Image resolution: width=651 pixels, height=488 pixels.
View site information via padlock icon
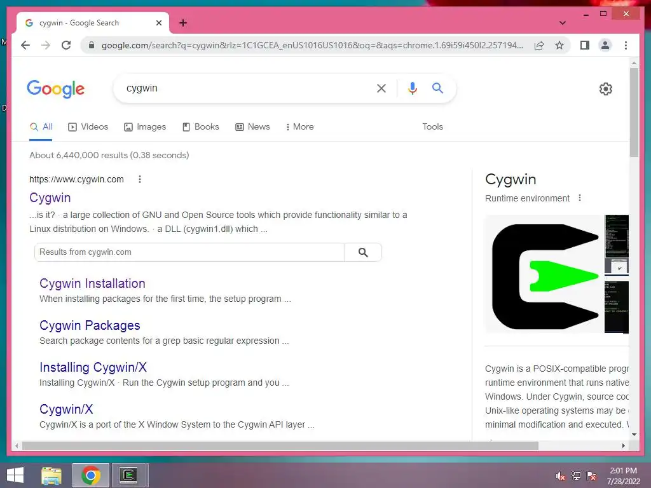tap(92, 45)
